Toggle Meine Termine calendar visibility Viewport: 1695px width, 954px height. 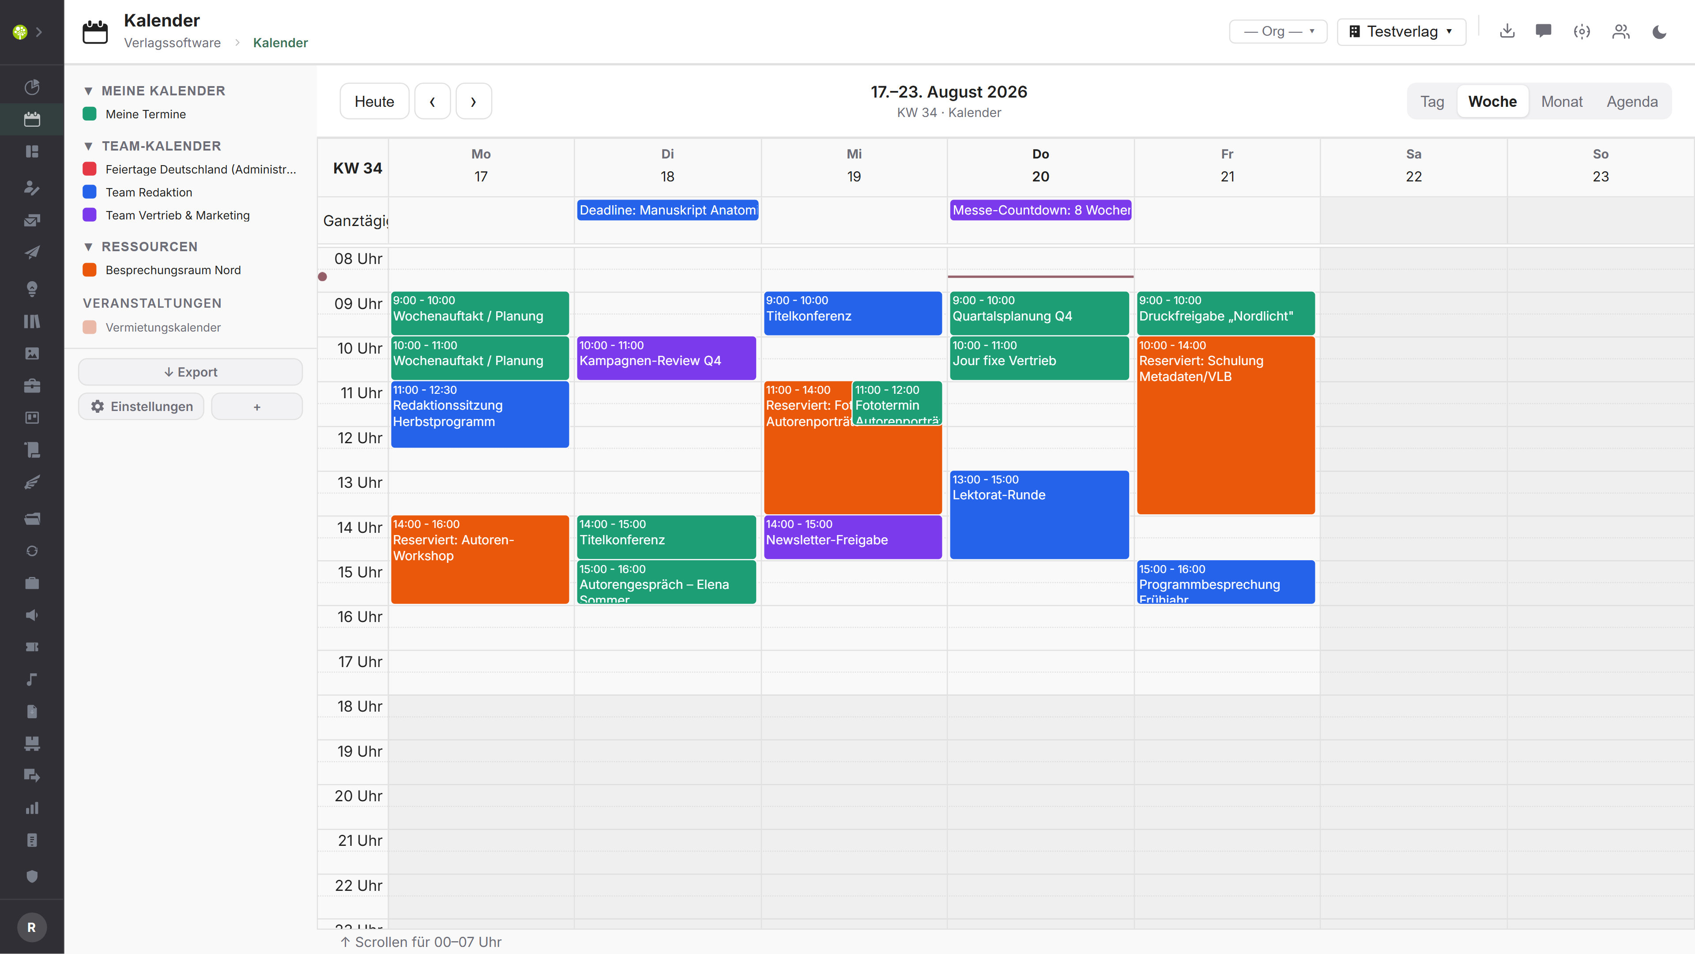(x=90, y=114)
